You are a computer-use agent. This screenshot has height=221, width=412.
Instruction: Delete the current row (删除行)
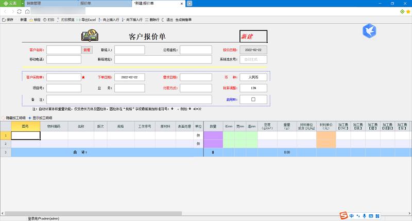(152, 20)
